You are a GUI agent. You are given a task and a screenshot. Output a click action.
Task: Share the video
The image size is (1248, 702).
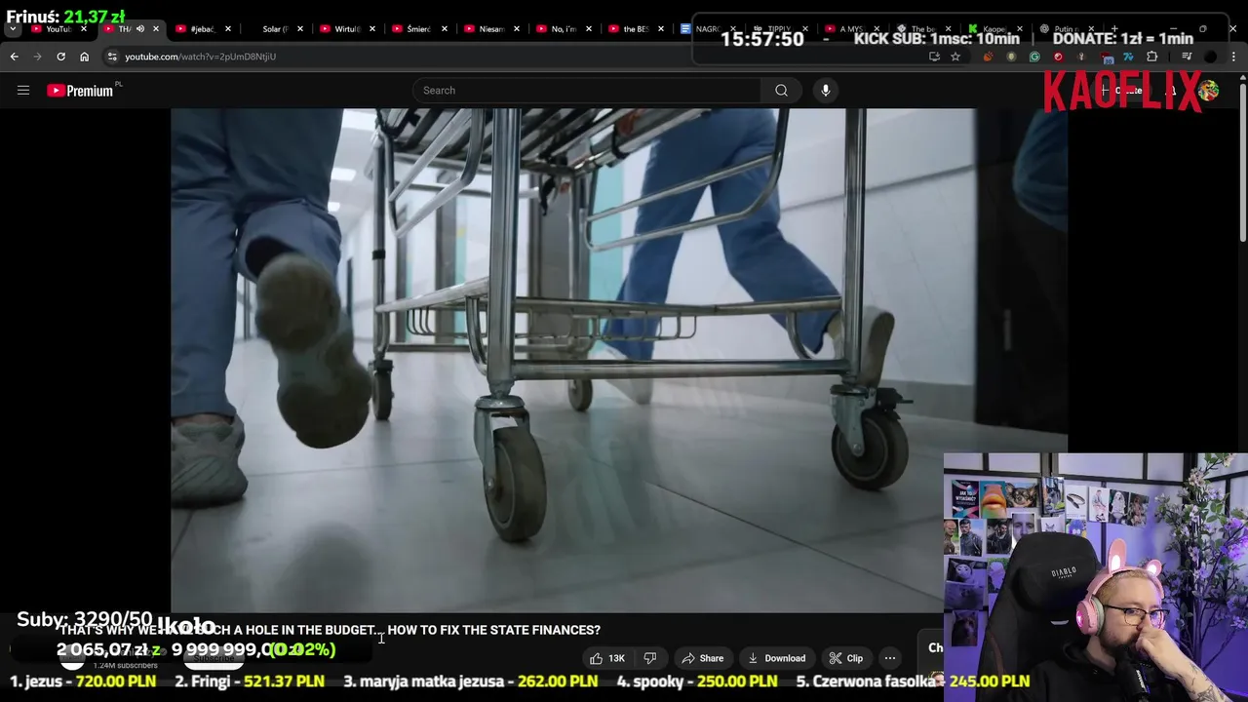(703, 658)
